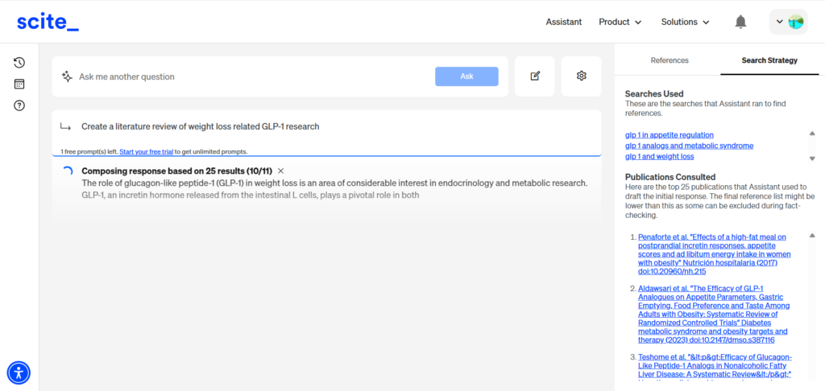This screenshot has height=391, width=825.
Task: Click the publications list scroll up arrow
Action: [x=812, y=236]
